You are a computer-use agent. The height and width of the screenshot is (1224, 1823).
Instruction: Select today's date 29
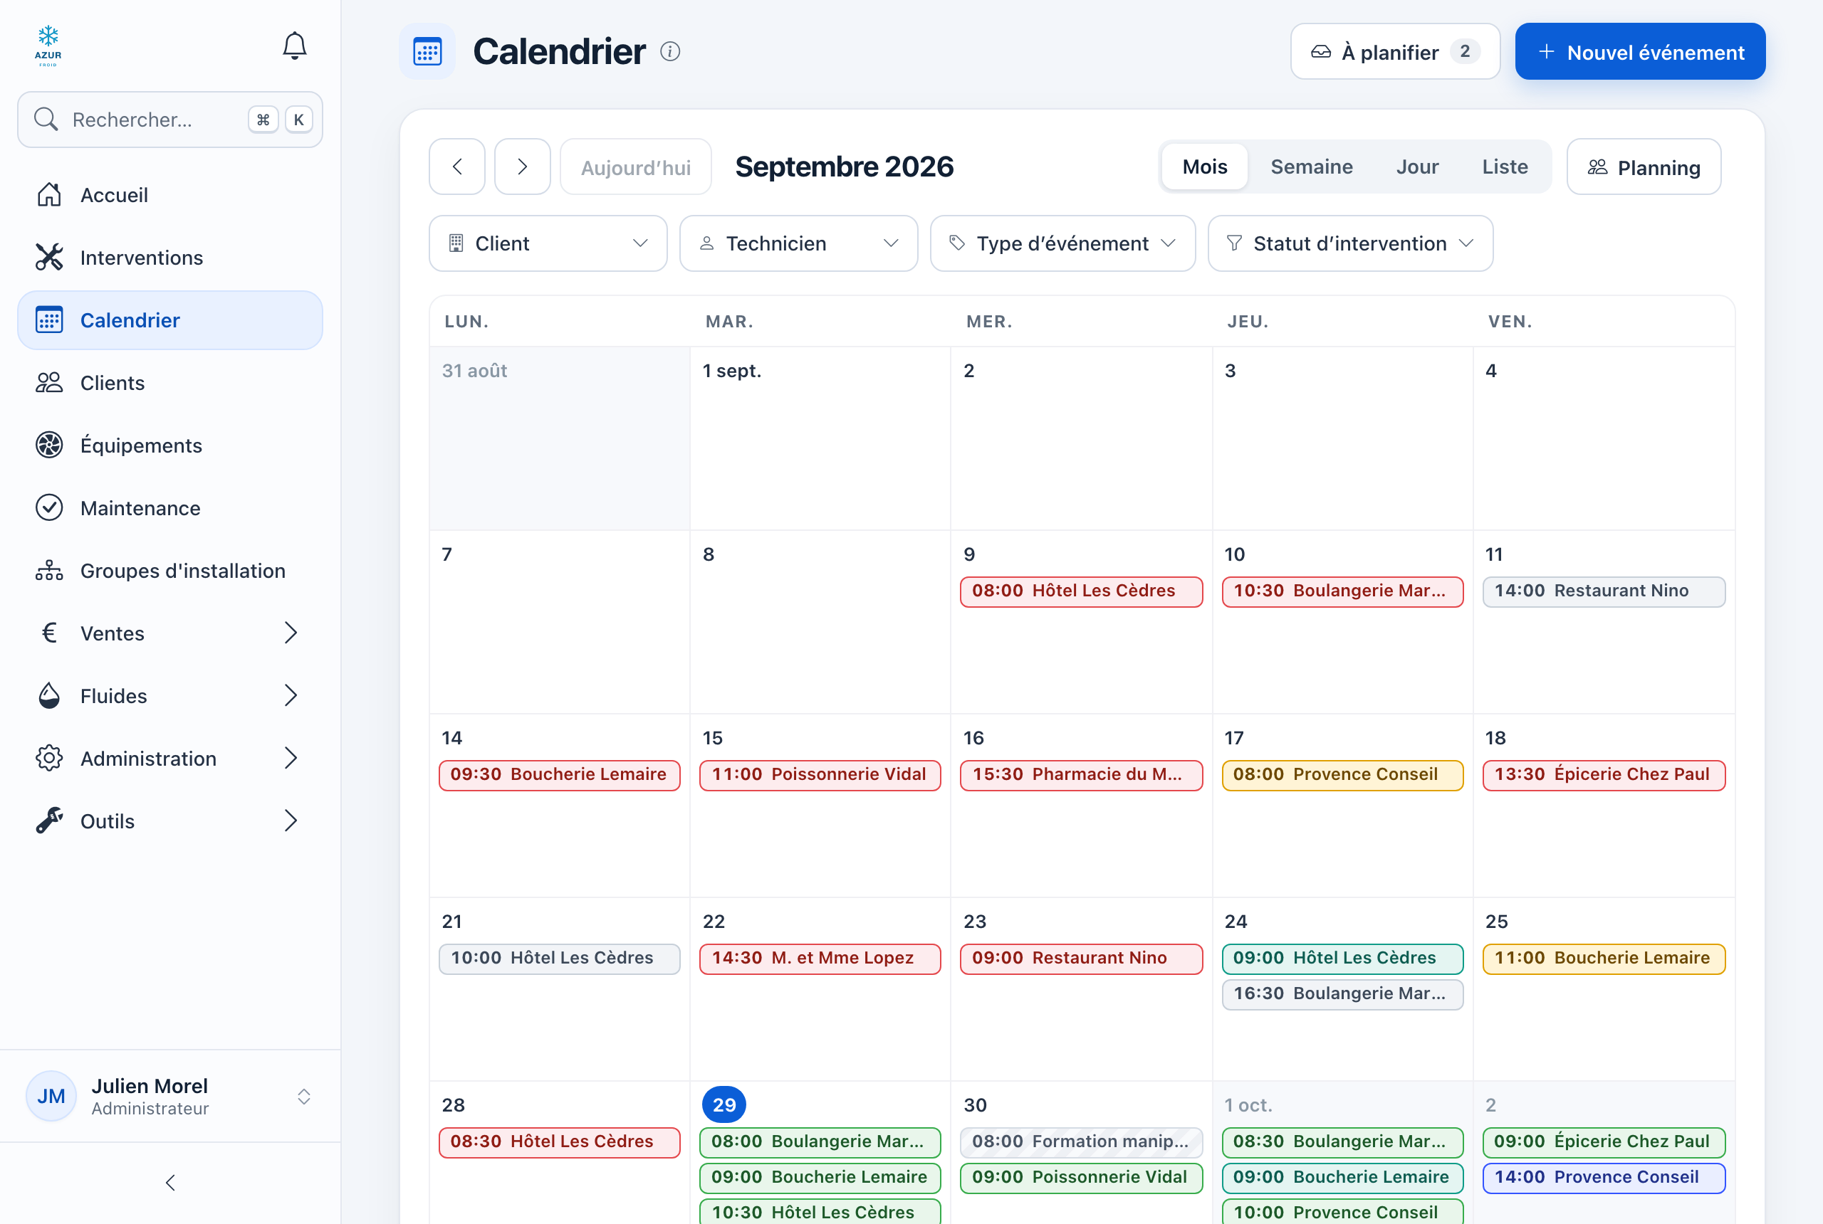[724, 1104]
